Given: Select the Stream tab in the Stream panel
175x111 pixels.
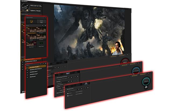Looking at the screenshot, I should (x=68, y=73).
